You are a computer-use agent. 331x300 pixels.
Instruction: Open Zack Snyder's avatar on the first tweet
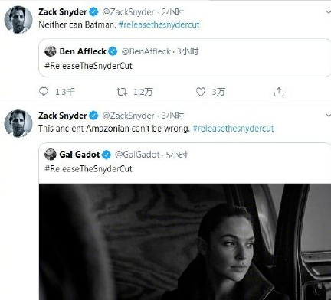18,20
